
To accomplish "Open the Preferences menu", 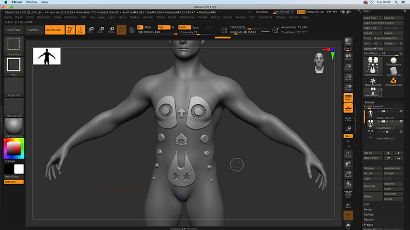I will (187, 17).
